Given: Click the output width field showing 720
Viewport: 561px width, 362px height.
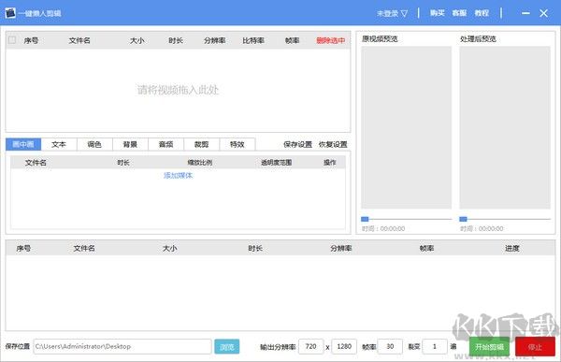Looking at the screenshot, I should click(311, 347).
